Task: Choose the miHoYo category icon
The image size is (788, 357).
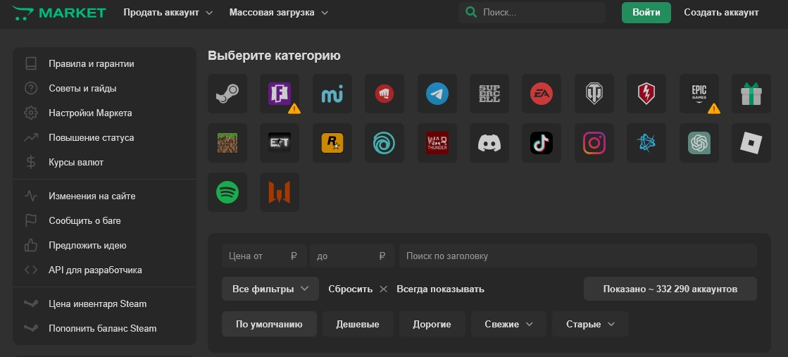Action: (x=332, y=94)
